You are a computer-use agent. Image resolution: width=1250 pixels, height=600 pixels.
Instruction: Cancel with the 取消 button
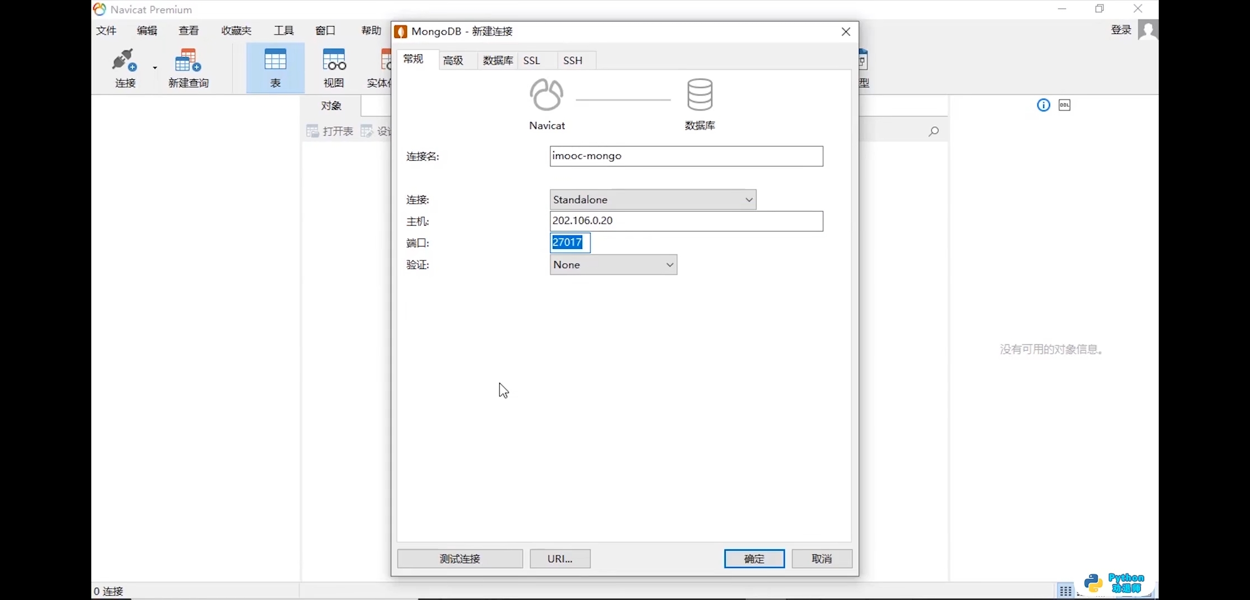822,559
